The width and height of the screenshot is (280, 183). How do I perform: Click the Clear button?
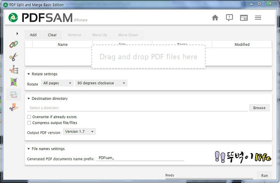coord(52,35)
